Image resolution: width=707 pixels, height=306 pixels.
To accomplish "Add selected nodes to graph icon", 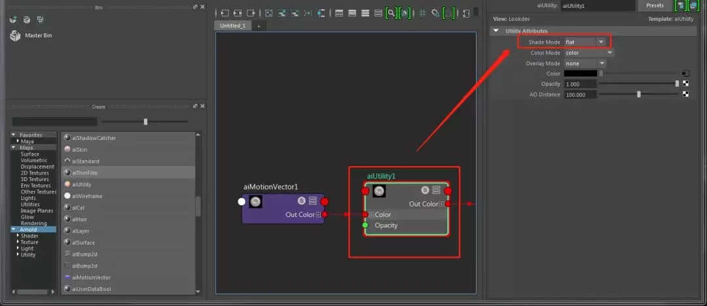I will (x=282, y=14).
